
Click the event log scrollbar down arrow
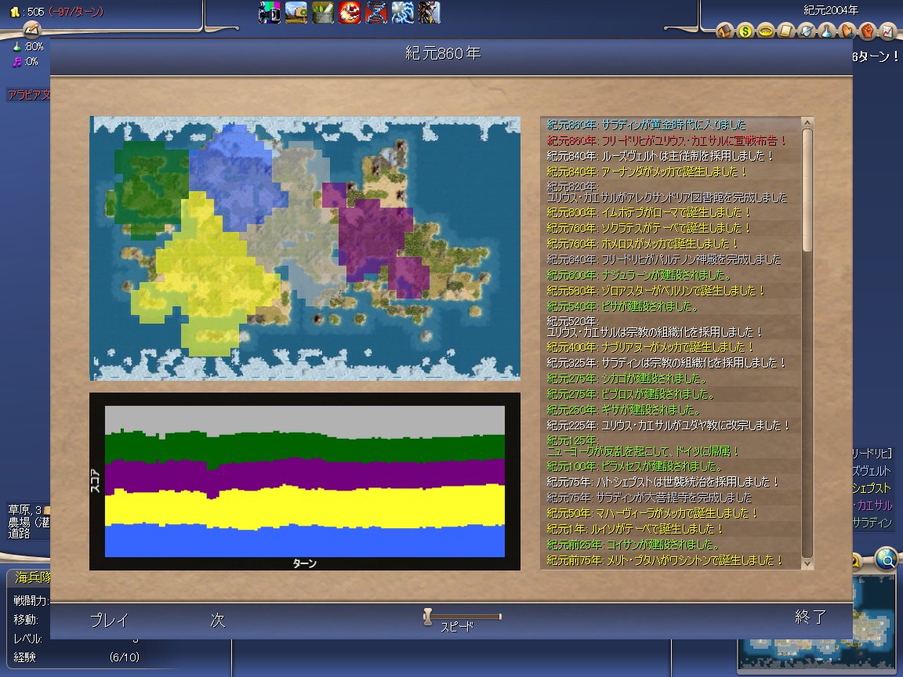(807, 564)
